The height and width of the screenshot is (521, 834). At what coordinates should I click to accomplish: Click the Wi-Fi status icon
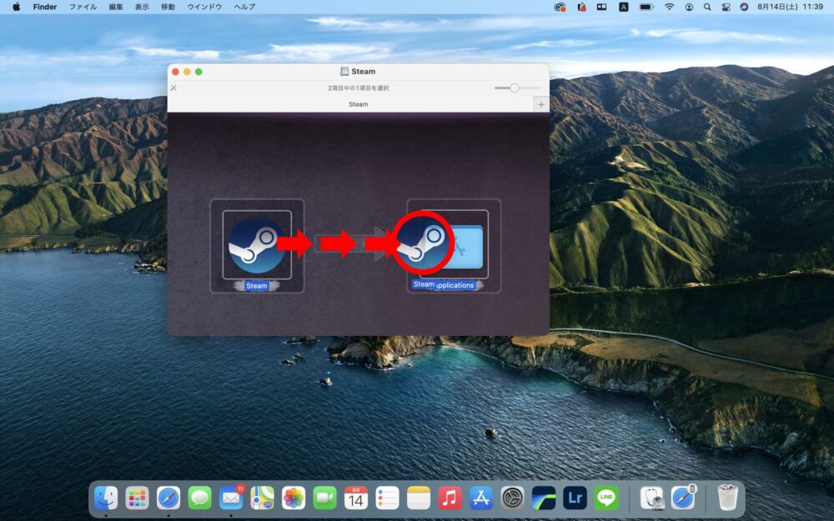[669, 7]
